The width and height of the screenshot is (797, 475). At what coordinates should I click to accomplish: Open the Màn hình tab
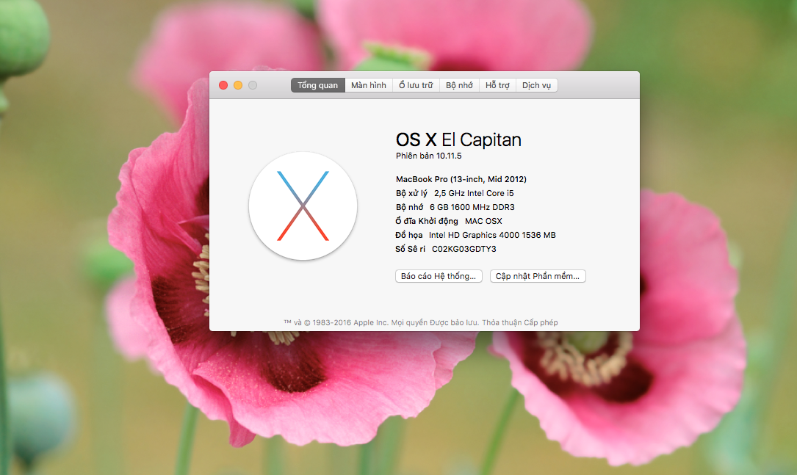[369, 85]
